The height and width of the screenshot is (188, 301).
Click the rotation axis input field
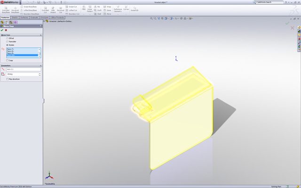(x=24, y=69)
